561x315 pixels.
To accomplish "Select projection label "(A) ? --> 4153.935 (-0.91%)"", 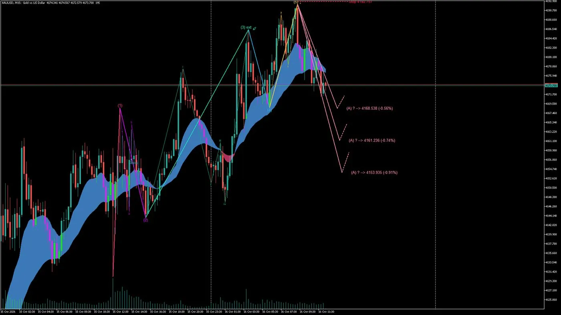I will pos(374,173).
